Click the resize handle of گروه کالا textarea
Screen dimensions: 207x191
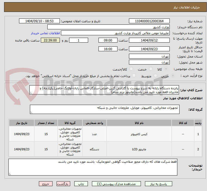(31, 113)
